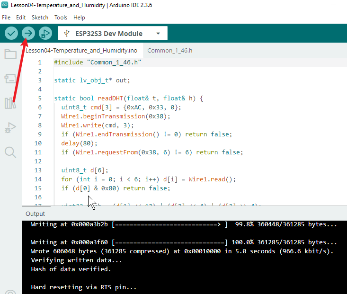
Task: Click line number 12 in the gutter
Action: pos(38,161)
